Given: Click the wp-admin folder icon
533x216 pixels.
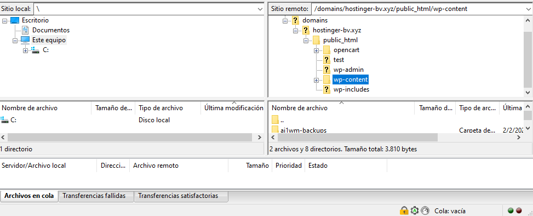Looking at the screenshot, I should (326, 70).
